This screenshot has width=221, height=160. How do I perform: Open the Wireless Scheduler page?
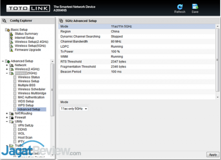pos(31,89)
